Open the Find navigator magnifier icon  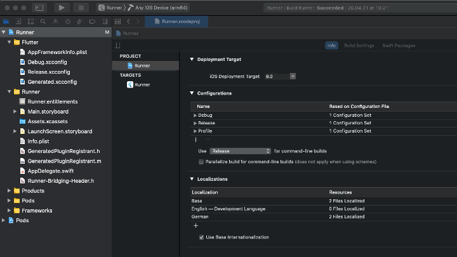click(x=43, y=22)
